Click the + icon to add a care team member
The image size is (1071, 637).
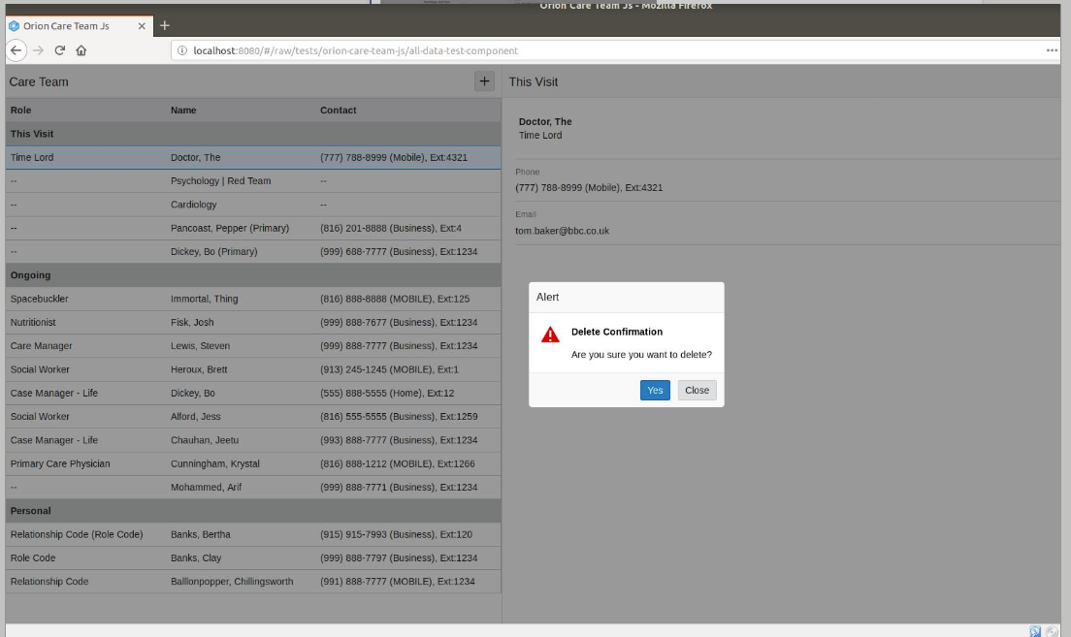483,81
